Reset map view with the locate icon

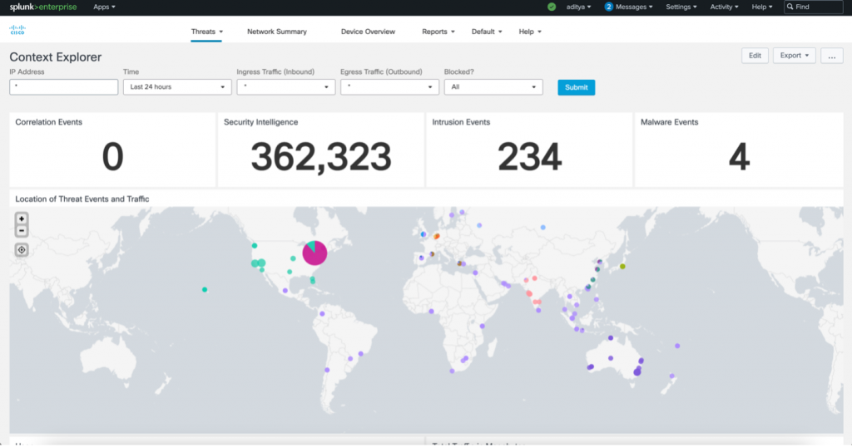pos(22,249)
